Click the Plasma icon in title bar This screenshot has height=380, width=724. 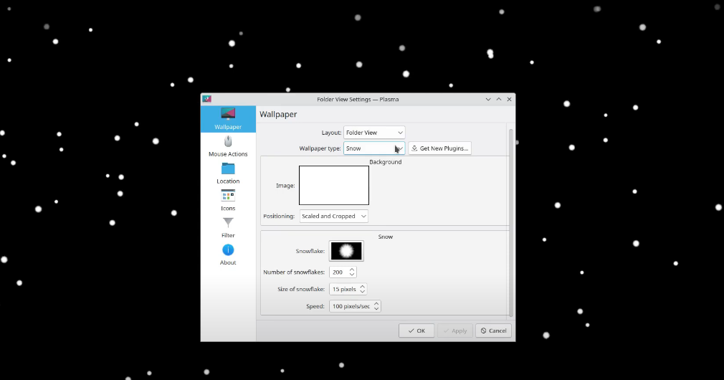click(x=206, y=99)
